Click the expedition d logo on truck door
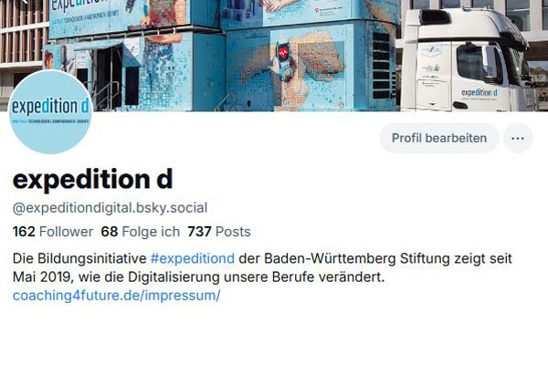The width and height of the screenshot is (548, 365). (479, 93)
